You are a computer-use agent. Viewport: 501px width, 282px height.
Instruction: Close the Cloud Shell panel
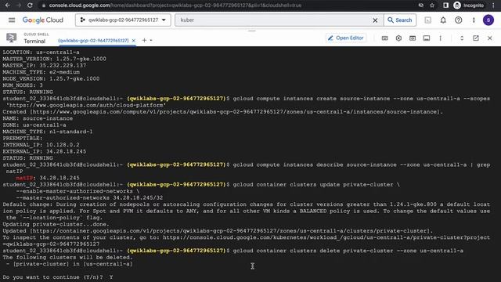click(490, 38)
